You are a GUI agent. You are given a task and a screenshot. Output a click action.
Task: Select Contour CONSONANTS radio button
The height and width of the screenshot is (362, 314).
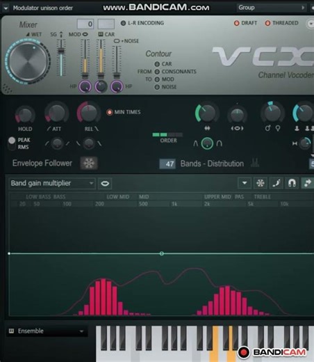coord(157,72)
